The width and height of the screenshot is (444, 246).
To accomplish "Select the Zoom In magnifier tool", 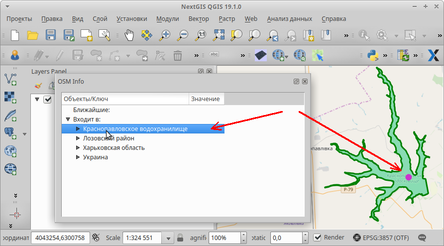I will [x=165, y=35].
